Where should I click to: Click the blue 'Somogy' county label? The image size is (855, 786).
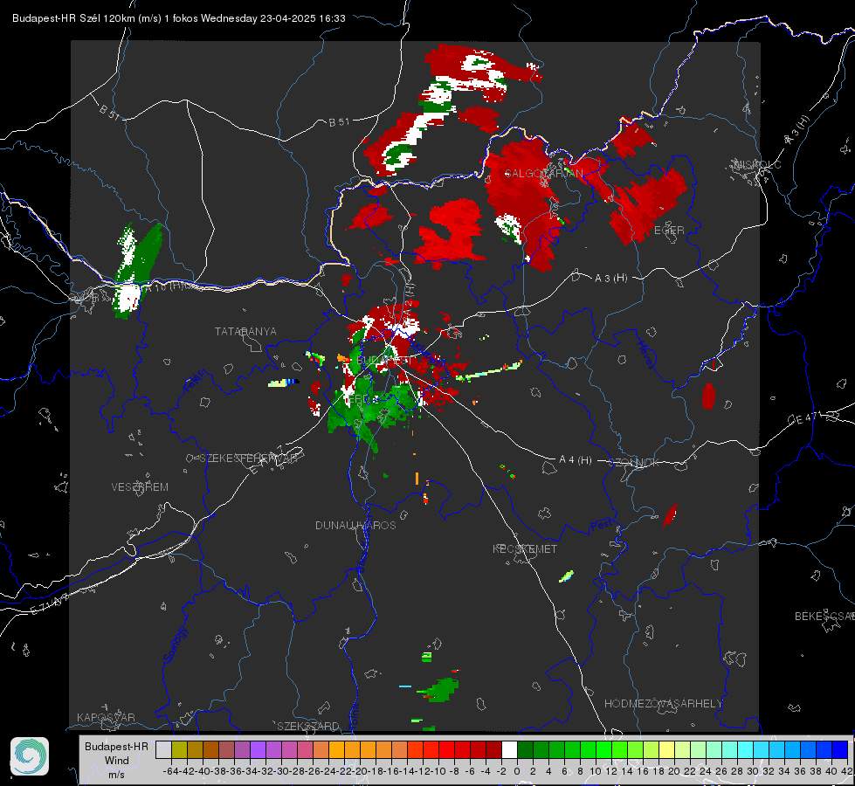[175, 645]
